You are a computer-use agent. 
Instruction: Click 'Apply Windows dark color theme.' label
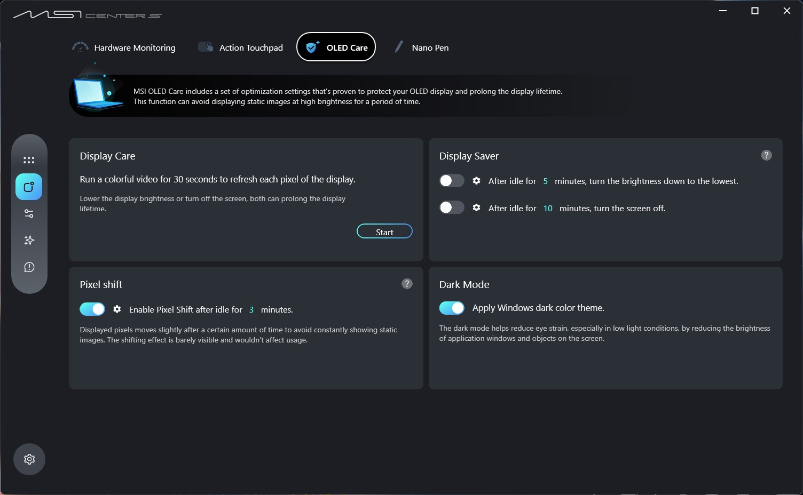coord(538,308)
